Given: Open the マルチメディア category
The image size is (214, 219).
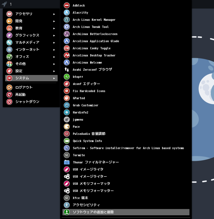Looking at the screenshot, I should (x=31, y=42).
